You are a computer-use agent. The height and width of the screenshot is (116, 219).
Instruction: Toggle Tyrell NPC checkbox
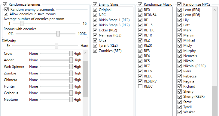click(x=180, y=107)
